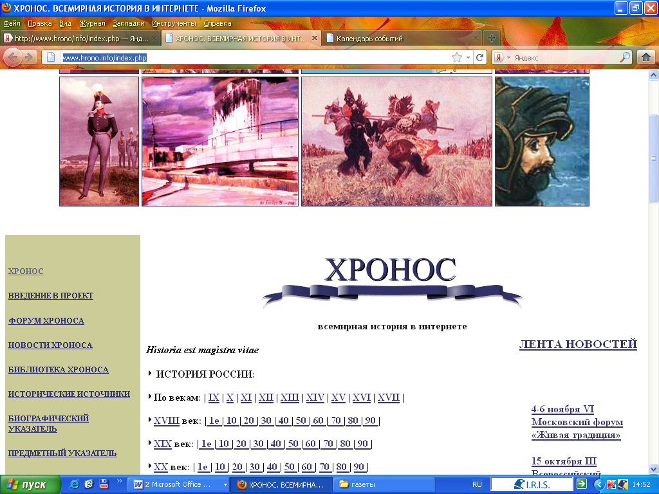Open БИОГРАФИЧЕСКИЙ УКАЗАТЕЛЬ link
This screenshot has height=494, width=659.
tap(48, 423)
